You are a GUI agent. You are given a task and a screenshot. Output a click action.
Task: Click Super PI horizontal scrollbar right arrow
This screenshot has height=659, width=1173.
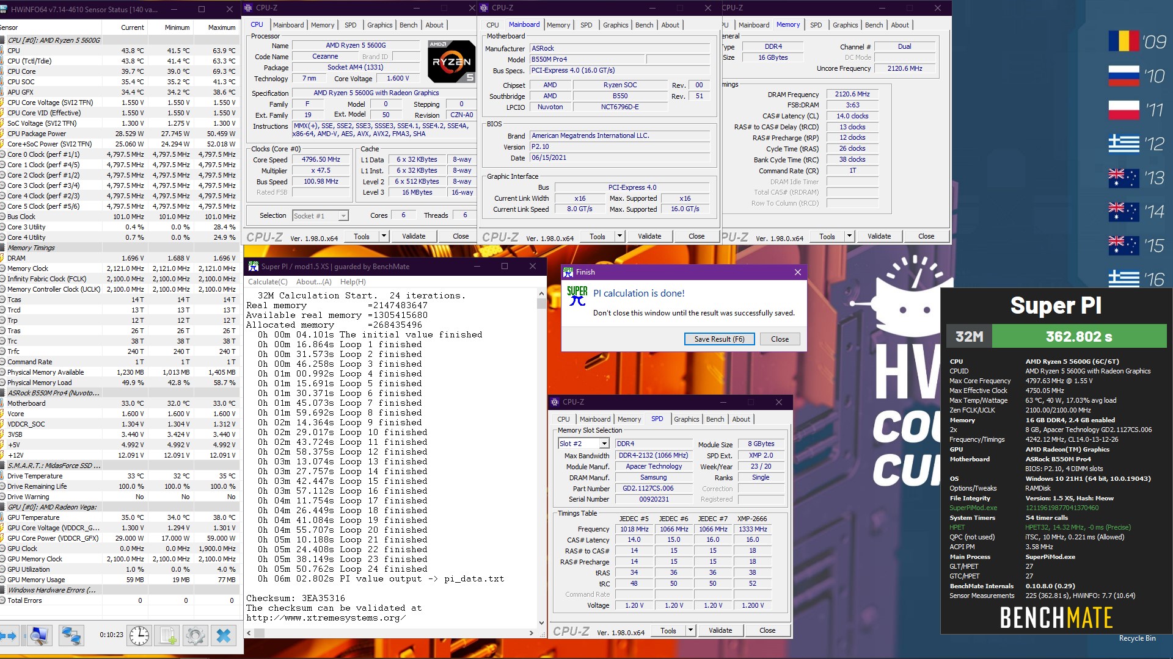531,633
